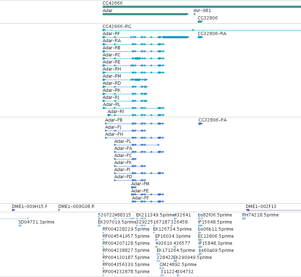The image size is (301, 277).
Task: Select protein Adar-PM
Action: (134, 187)
